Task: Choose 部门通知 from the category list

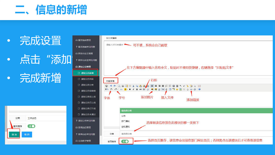Action: [x=125, y=121]
